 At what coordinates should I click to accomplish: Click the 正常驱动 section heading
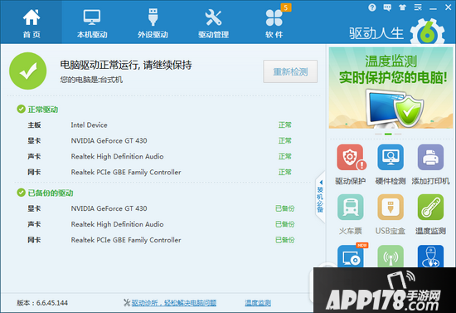click(43, 110)
